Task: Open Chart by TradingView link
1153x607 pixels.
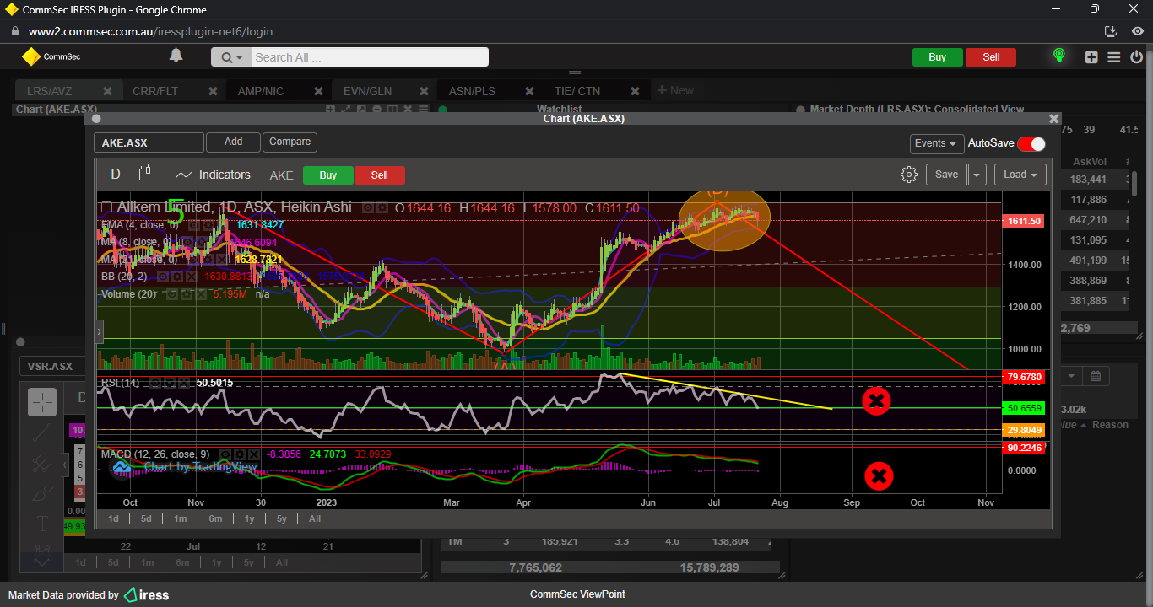Action: click(200, 466)
